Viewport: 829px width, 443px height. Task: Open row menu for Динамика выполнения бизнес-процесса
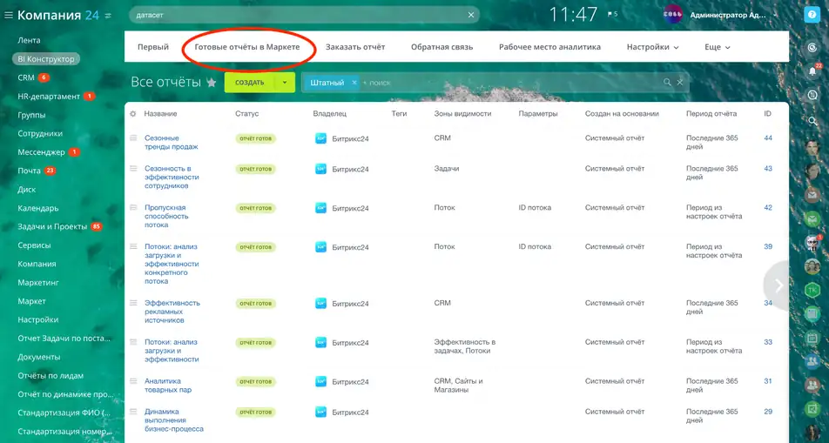click(x=133, y=412)
